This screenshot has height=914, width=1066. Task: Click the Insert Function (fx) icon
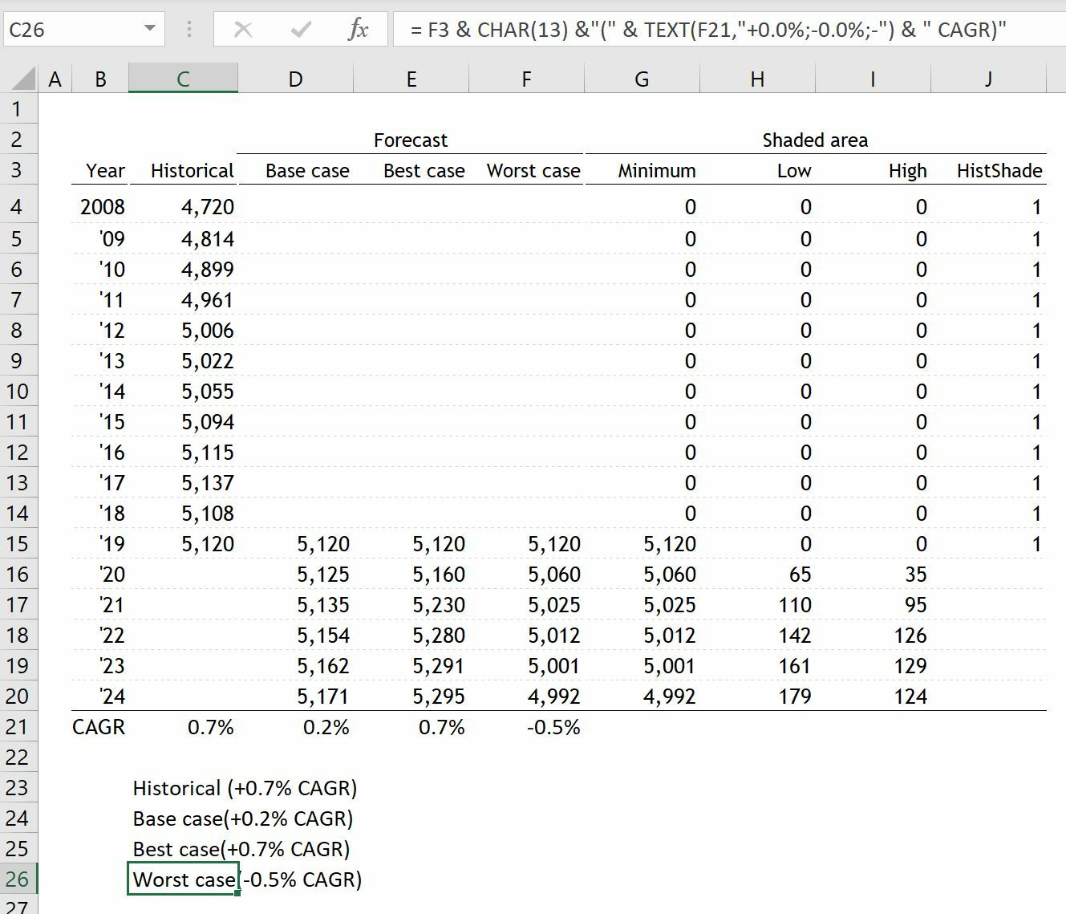click(x=358, y=29)
